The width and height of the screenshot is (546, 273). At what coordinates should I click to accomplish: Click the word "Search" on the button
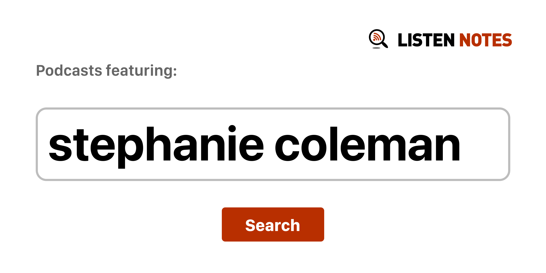(272, 225)
